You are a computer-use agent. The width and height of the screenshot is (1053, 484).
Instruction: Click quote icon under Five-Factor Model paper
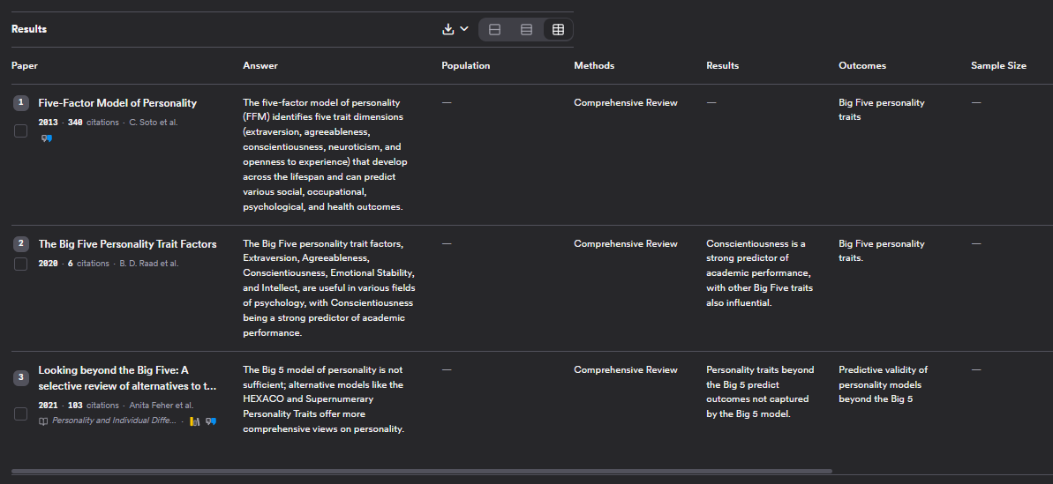click(x=47, y=138)
